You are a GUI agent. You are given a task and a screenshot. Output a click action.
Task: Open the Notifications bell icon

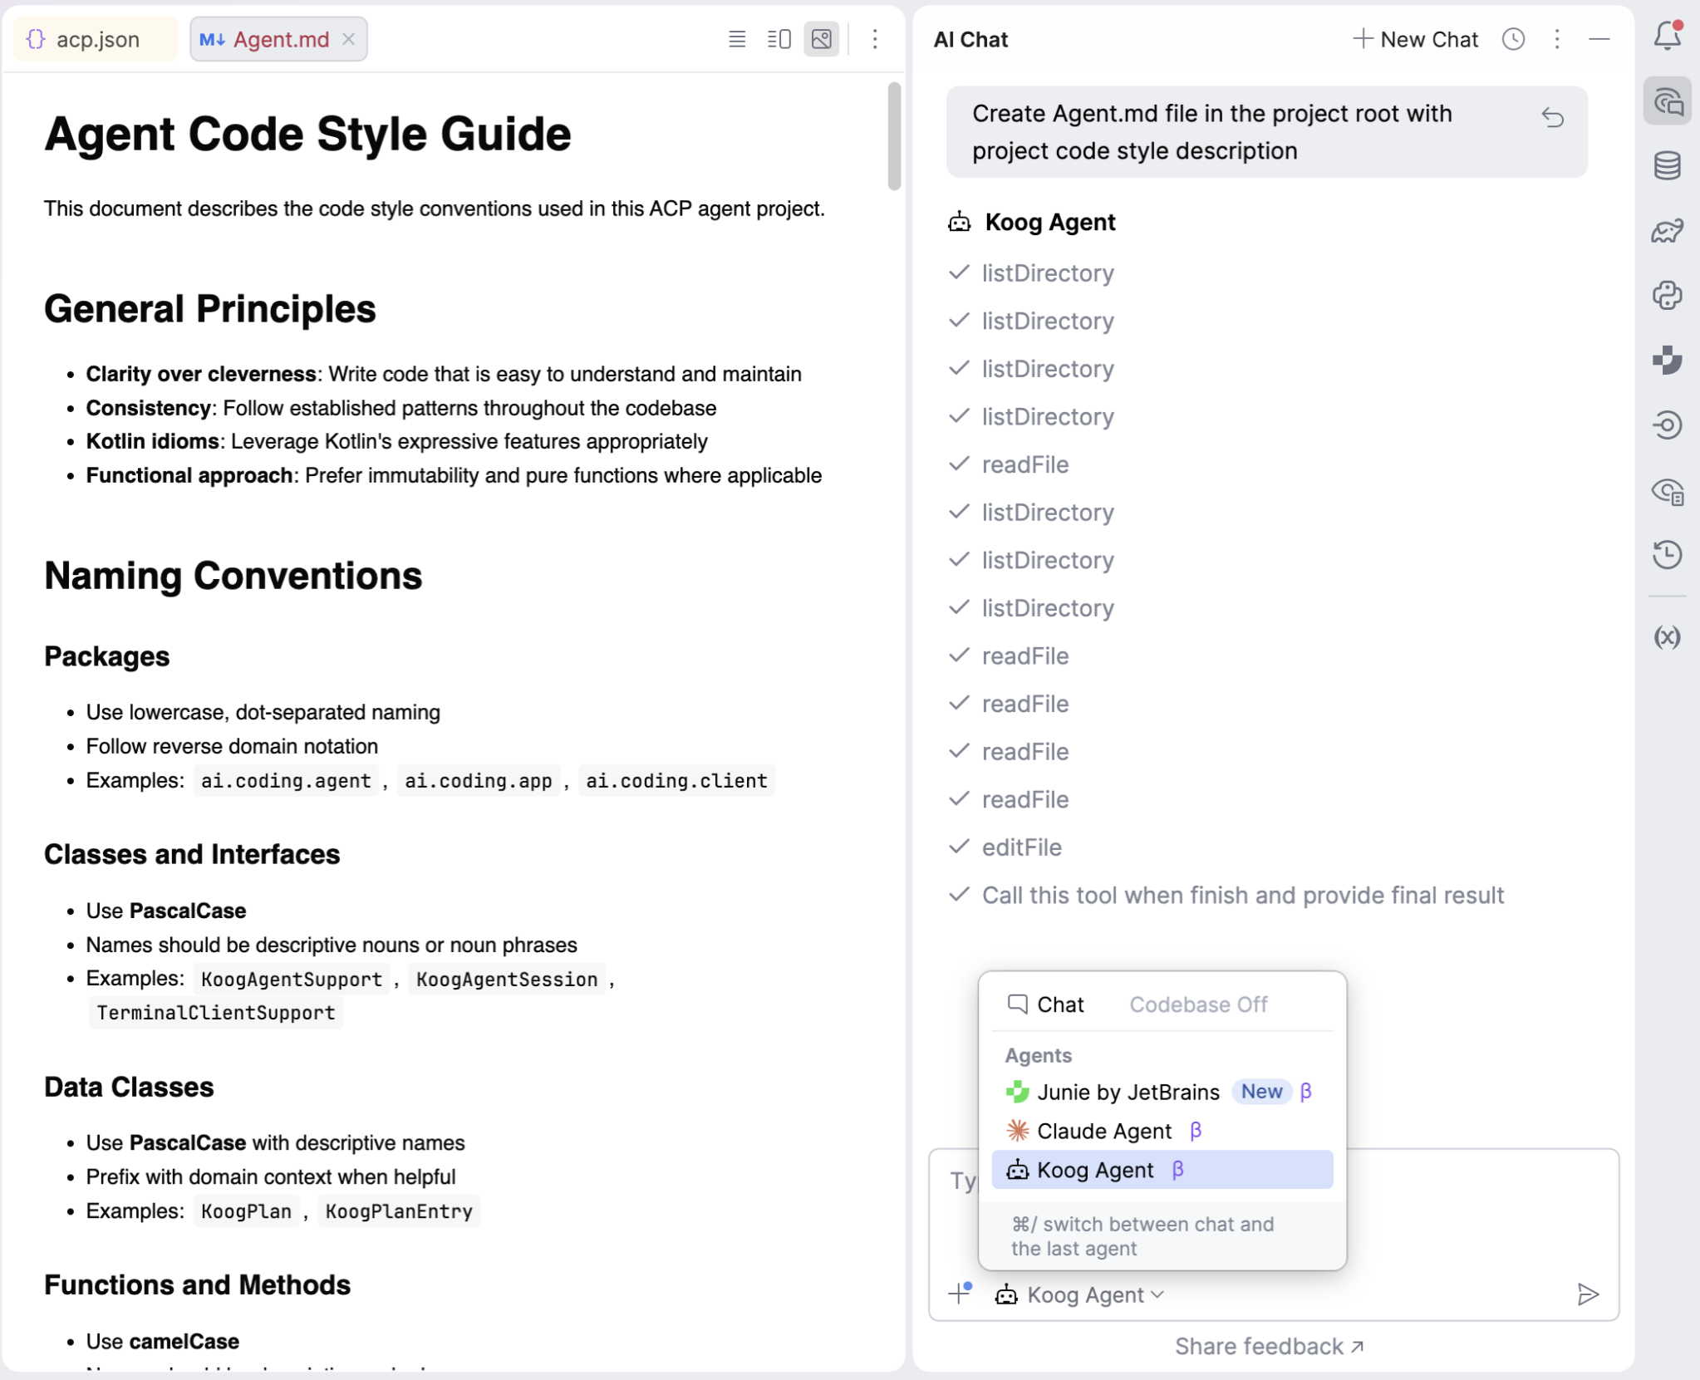[x=1667, y=36]
